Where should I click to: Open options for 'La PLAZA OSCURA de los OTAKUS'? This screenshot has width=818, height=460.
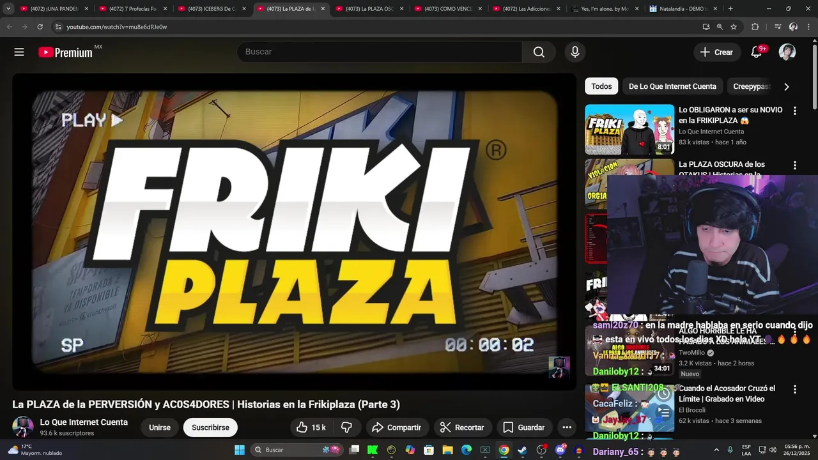(x=794, y=165)
